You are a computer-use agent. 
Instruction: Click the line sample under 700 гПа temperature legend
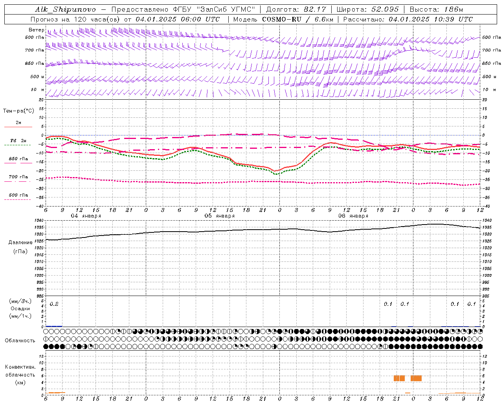tap(17, 181)
